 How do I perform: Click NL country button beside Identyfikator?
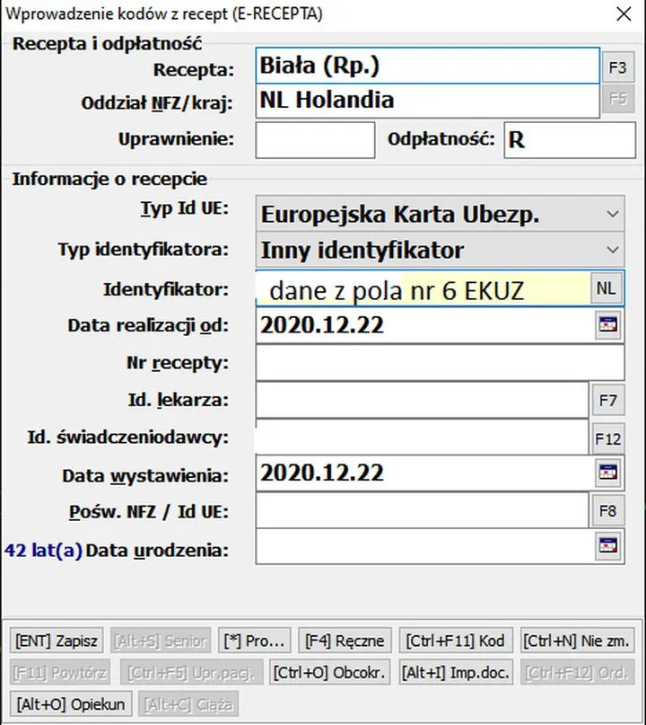607,288
